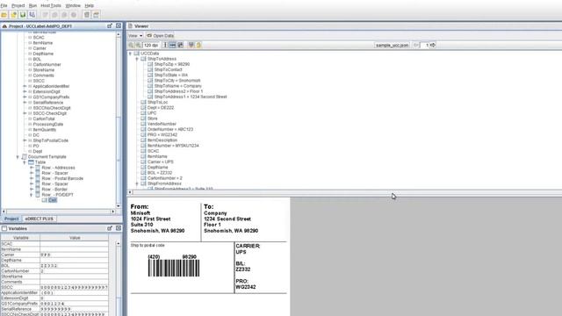Click the Project tree scroll down arrow
This screenshot has height=316, width=562.
coord(119,206)
